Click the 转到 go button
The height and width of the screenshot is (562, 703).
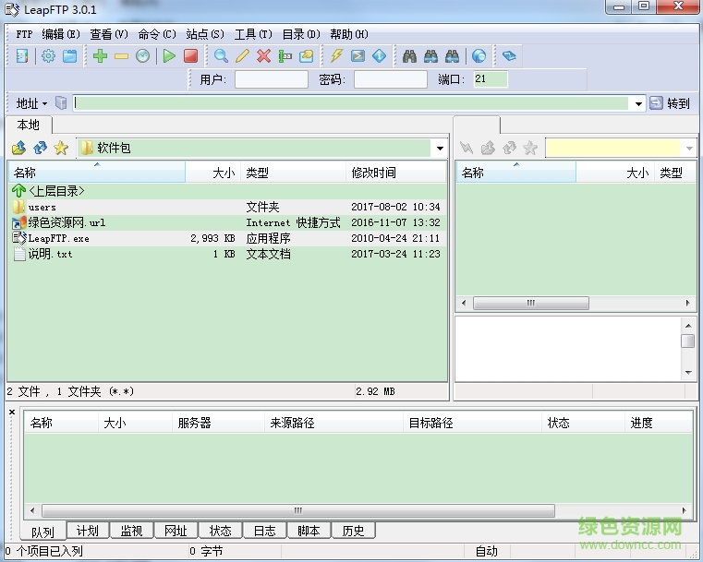click(x=671, y=103)
